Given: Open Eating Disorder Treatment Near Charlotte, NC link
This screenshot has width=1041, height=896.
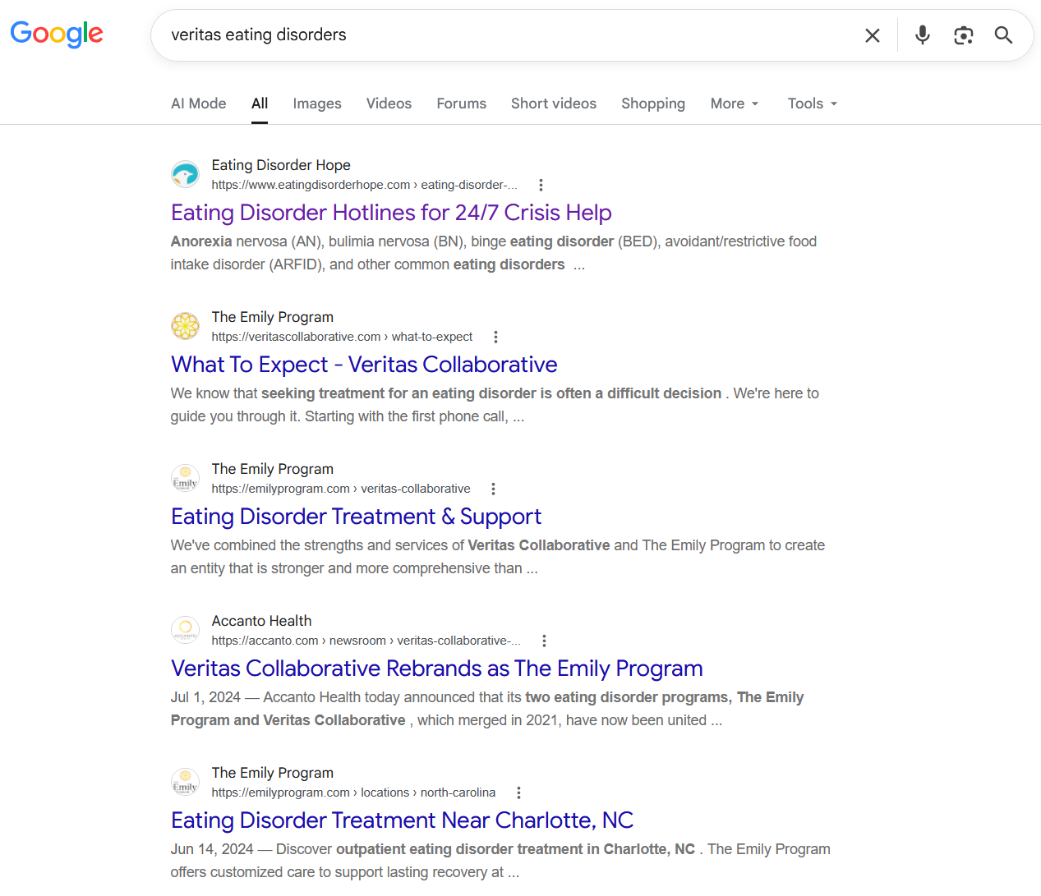Looking at the screenshot, I should [402, 820].
